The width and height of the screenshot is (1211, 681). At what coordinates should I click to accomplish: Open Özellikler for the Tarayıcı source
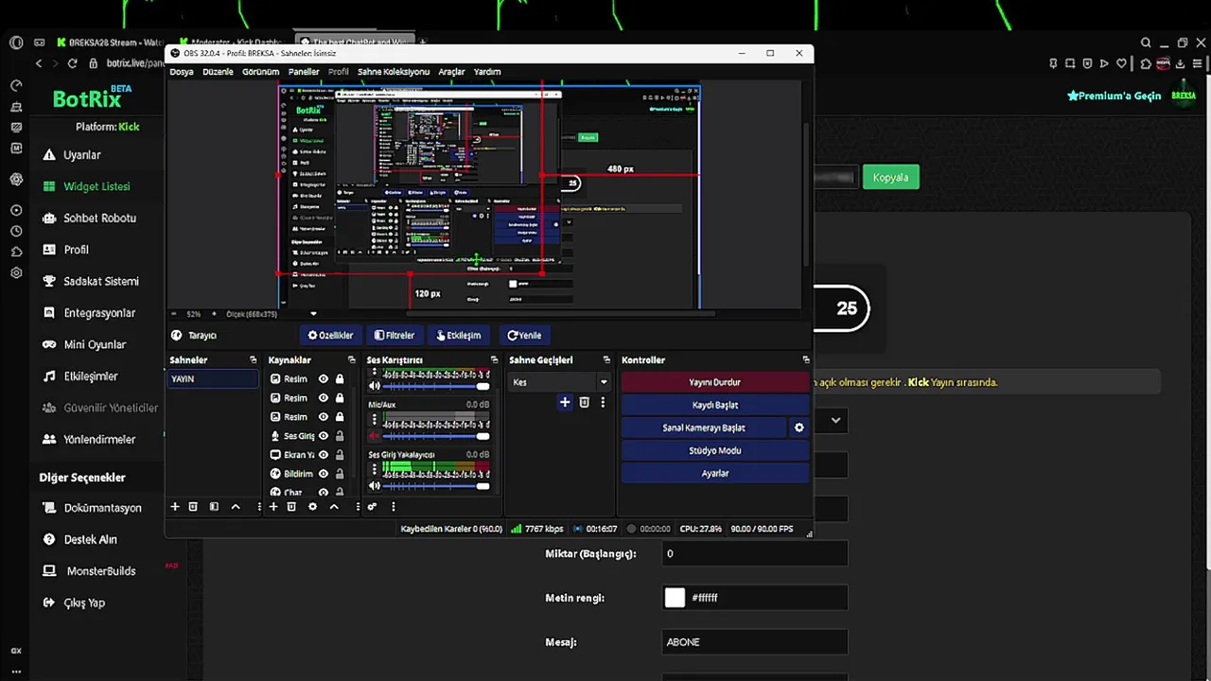[330, 335]
